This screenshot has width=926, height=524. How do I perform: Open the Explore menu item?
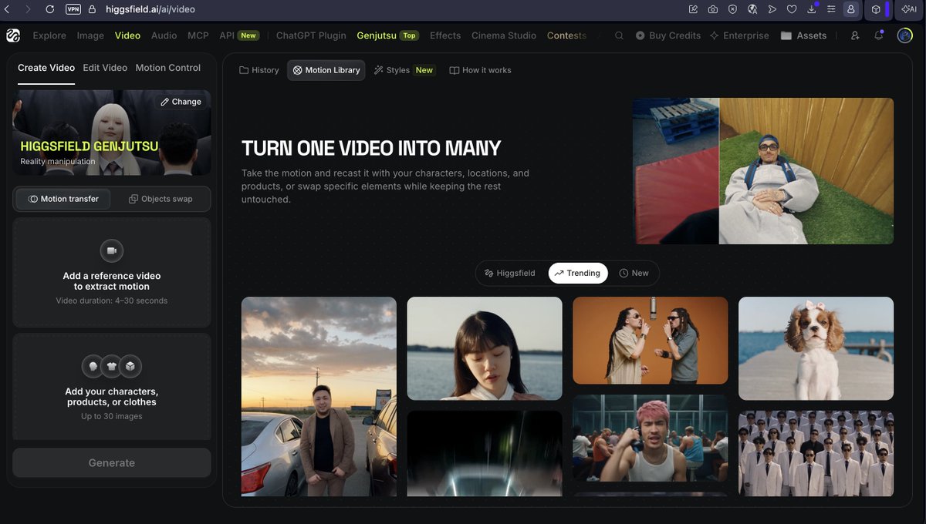[49, 35]
